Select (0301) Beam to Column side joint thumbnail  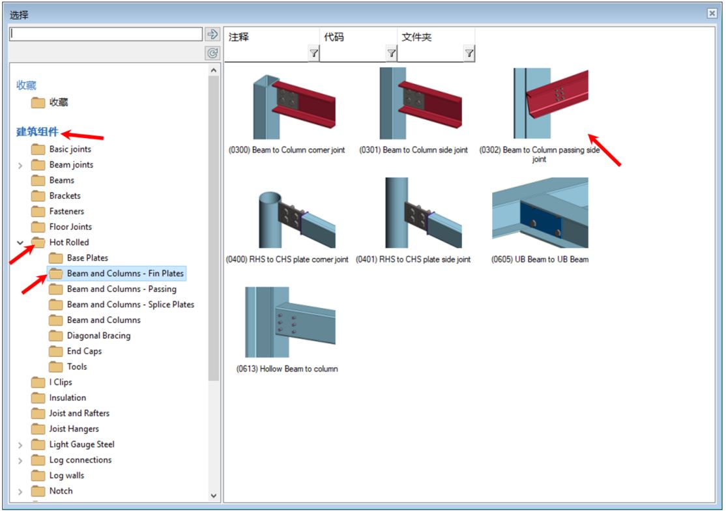pos(420,104)
